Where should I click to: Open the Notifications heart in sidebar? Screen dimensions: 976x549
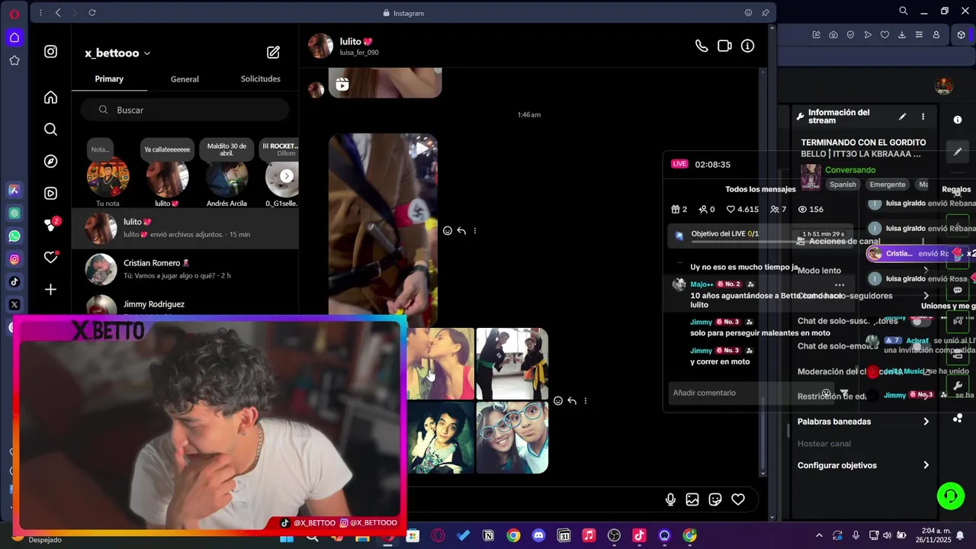tap(50, 258)
